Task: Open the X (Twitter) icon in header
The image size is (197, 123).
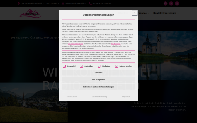Action: pos(171,3)
